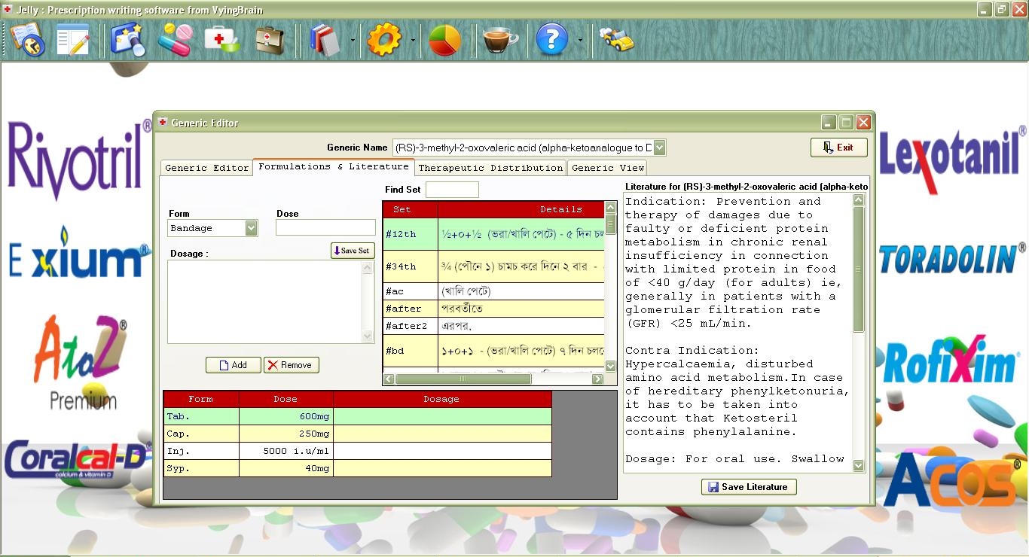The height and width of the screenshot is (557, 1029).
Task: Open the orange gear settings icon
Action: 383,39
